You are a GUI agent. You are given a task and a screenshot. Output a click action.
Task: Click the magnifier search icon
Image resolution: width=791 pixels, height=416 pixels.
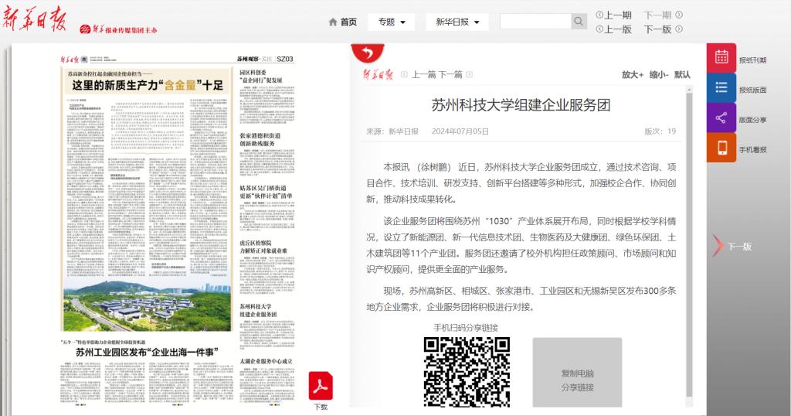pos(579,21)
